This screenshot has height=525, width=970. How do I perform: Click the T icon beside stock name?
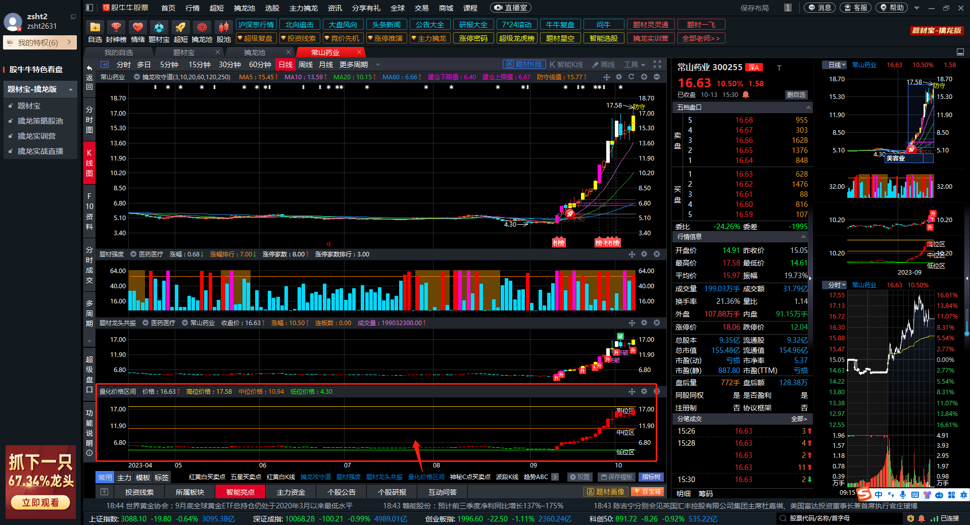[779, 68]
